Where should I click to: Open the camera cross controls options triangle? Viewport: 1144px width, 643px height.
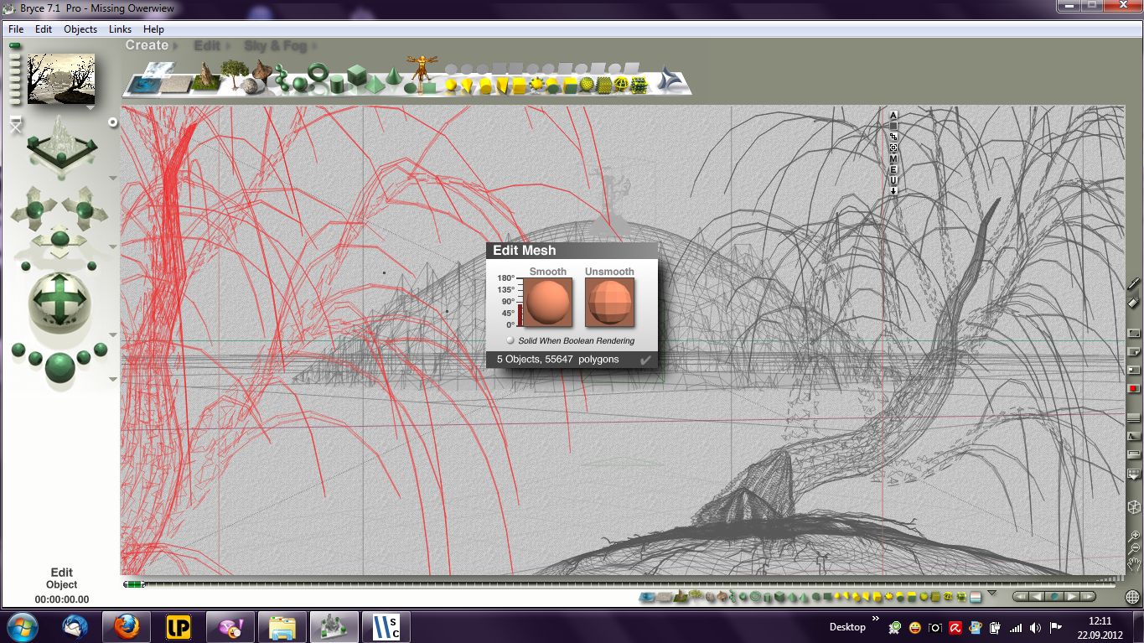coord(112,246)
